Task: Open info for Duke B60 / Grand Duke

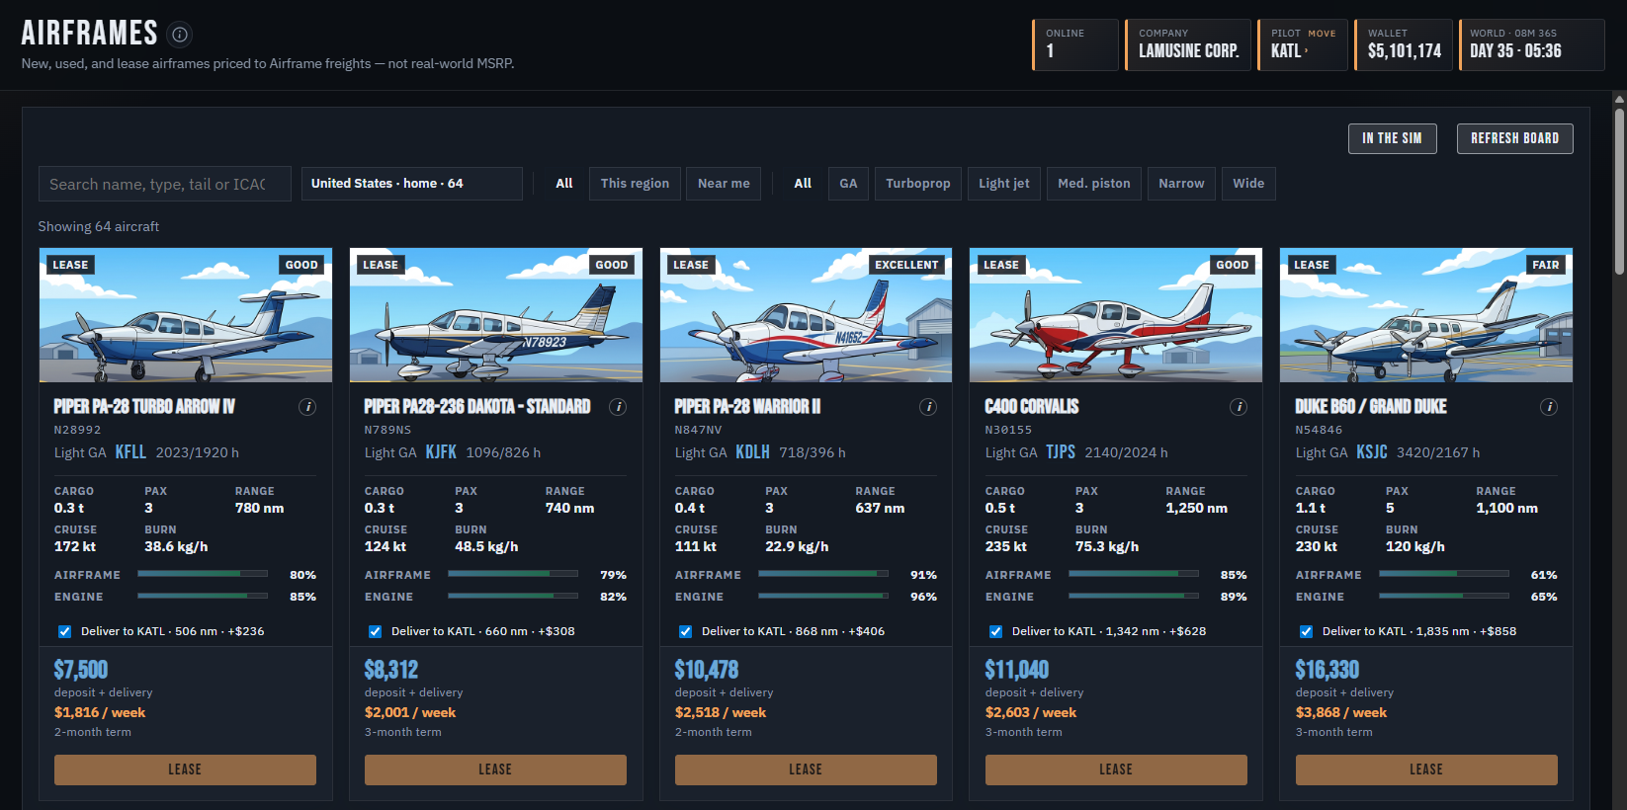Action: click(x=1549, y=407)
